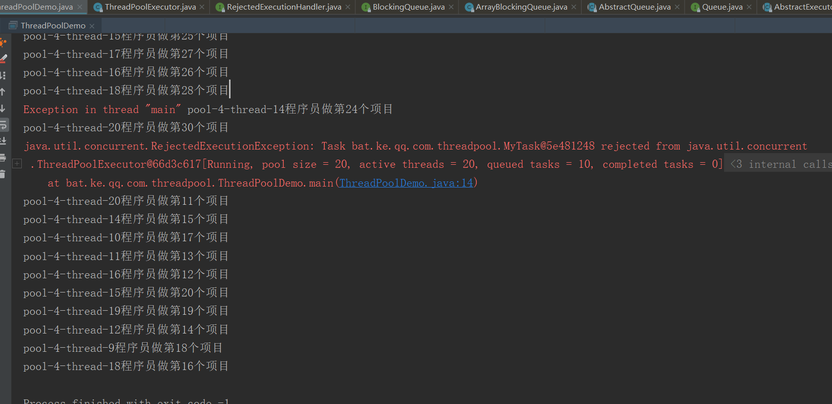832x404 pixels.
Task: Close the RejectedExecutionHandler.java tab
Action: click(348, 7)
